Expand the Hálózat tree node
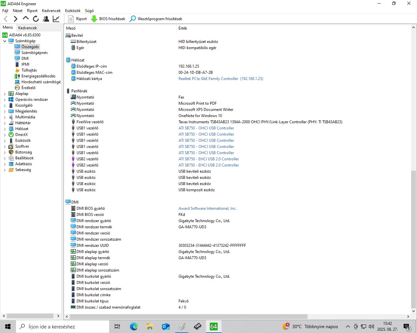 point(5,129)
